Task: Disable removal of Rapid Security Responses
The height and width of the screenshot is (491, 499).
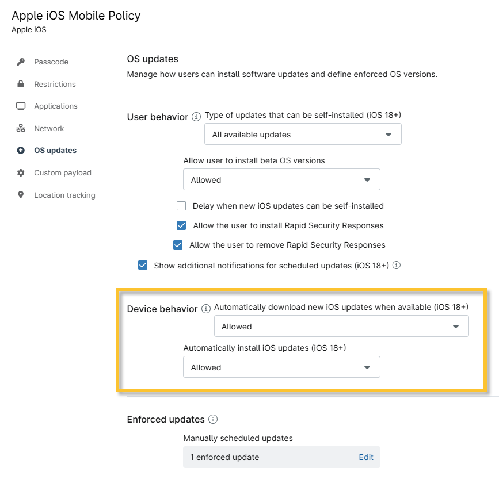Action: (178, 245)
